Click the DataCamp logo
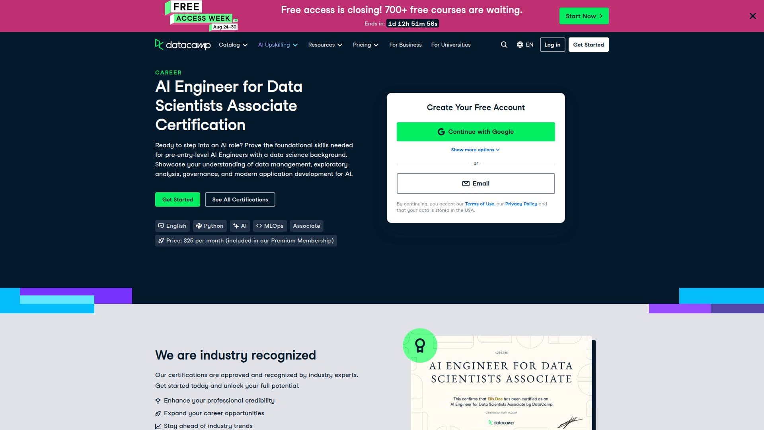The image size is (764, 430). point(183,45)
